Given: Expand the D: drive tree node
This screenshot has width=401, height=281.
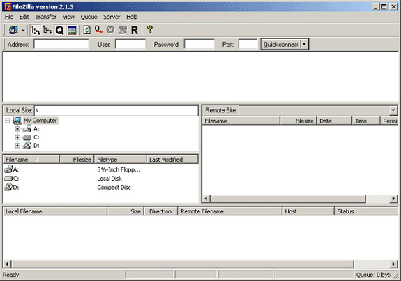Looking at the screenshot, I should [17, 146].
